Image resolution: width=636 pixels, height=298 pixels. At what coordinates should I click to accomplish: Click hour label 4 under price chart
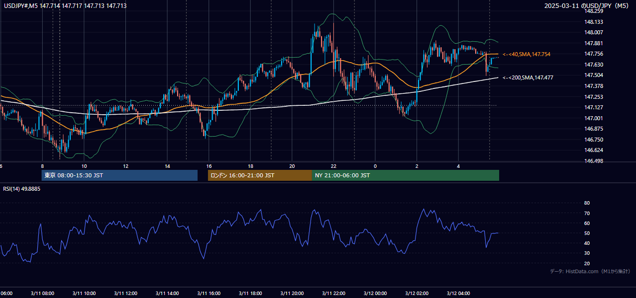click(x=458, y=166)
